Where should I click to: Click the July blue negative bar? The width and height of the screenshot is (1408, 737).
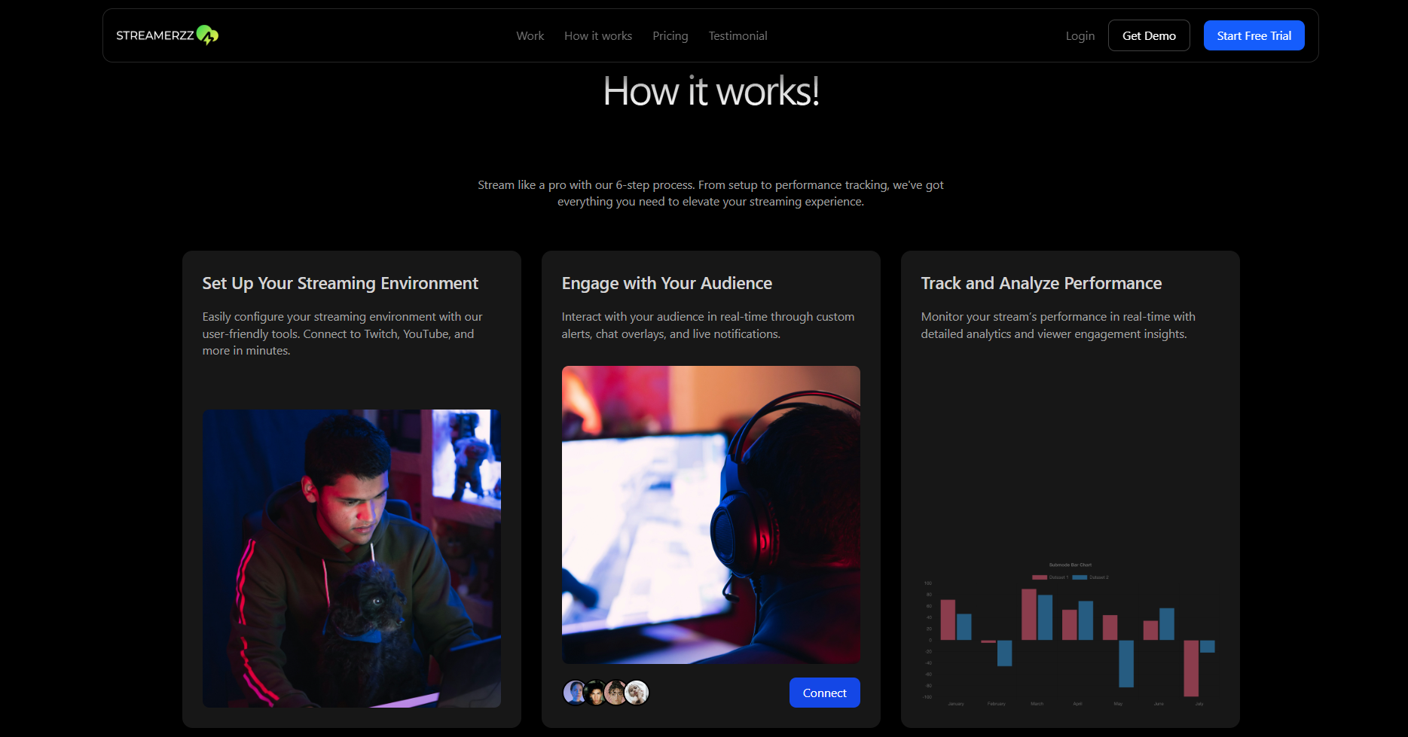pyautogui.click(x=1208, y=647)
